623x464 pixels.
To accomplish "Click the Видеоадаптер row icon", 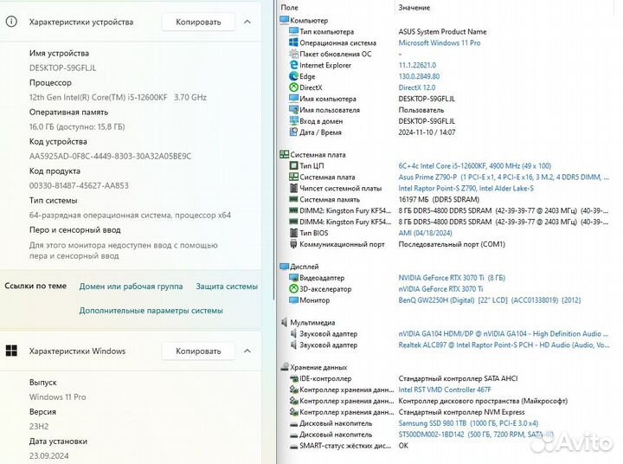I will [293, 278].
